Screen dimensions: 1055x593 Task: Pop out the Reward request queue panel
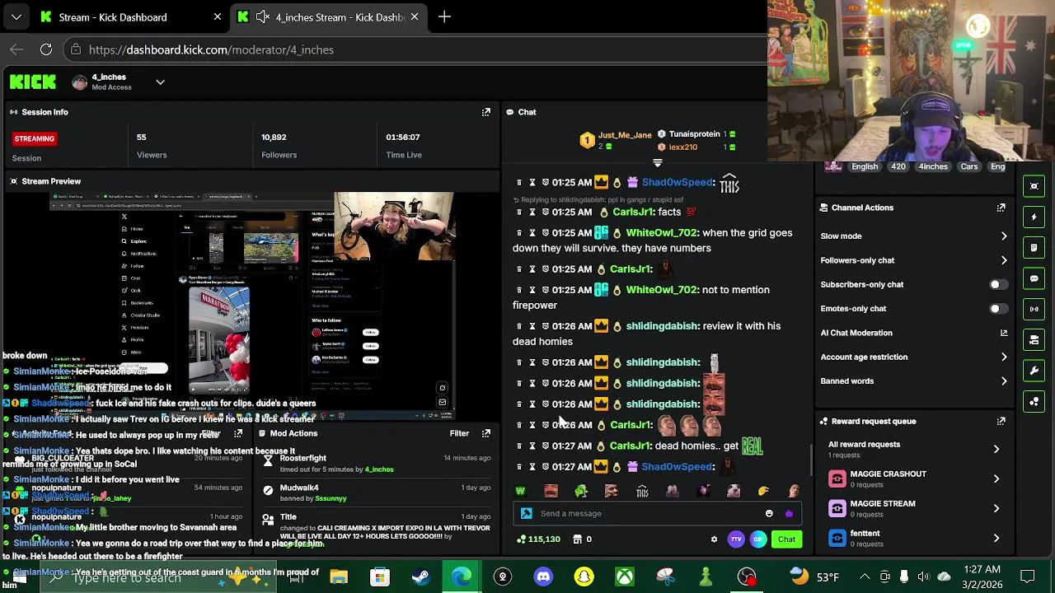[x=1001, y=421]
